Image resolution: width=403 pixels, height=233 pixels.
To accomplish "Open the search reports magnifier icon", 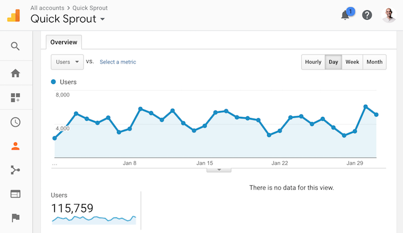I will (15, 46).
